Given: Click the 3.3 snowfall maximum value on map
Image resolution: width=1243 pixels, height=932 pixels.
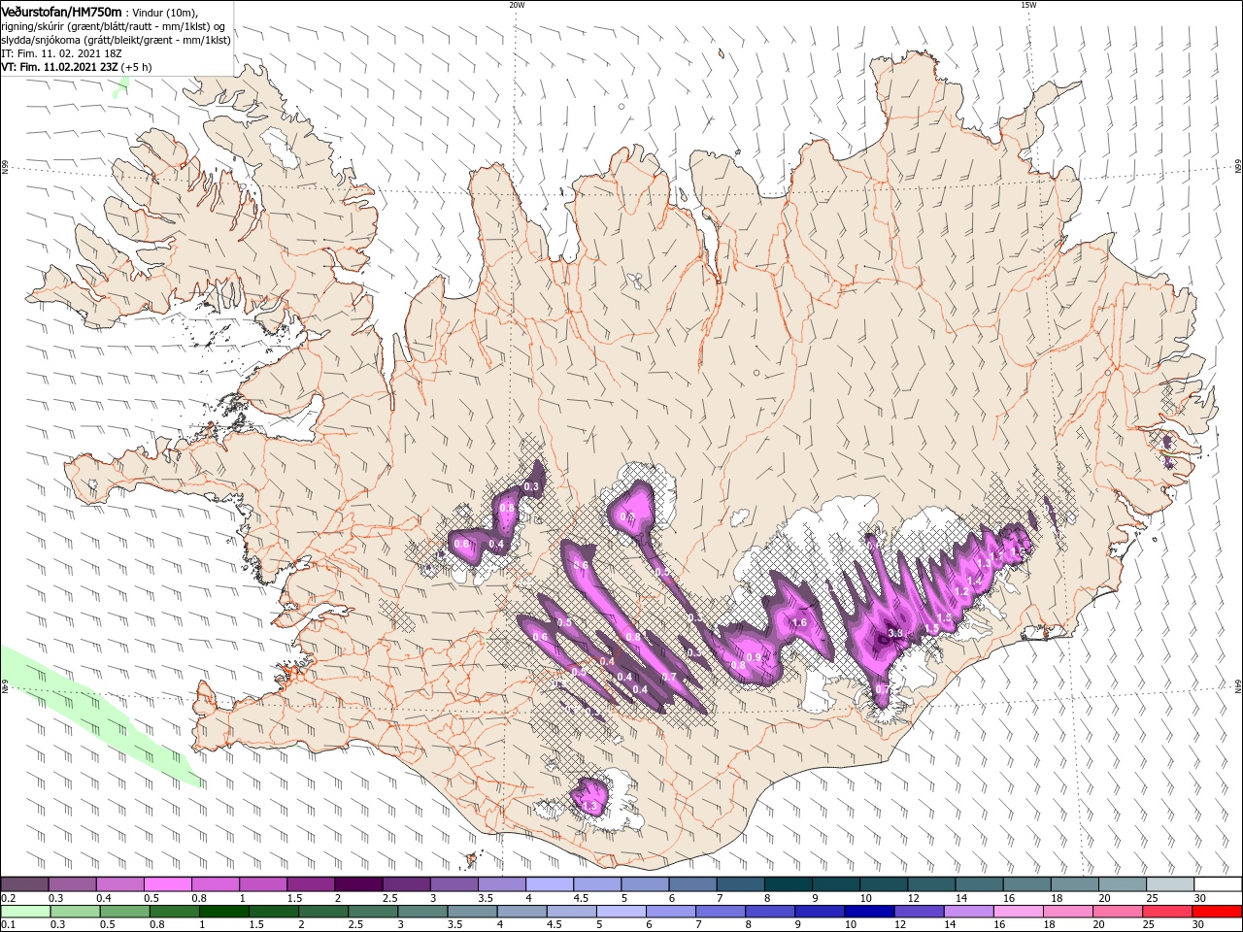Looking at the screenshot, I should (x=895, y=633).
